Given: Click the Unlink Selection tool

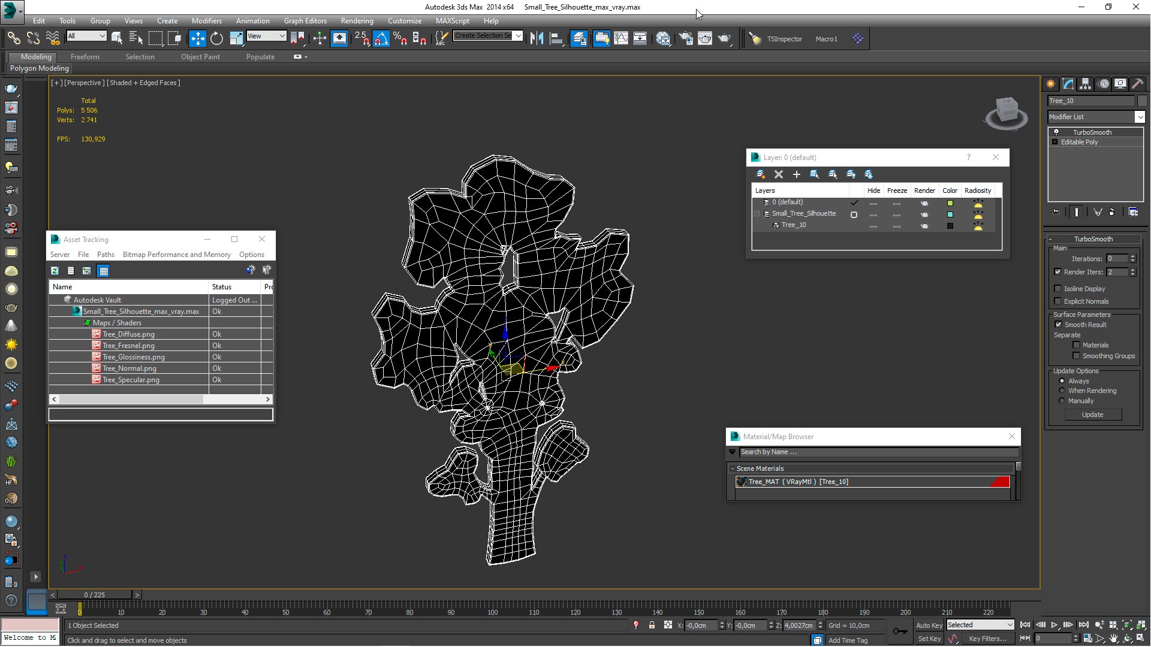Looking at the screenshot, I should coord(33,38).
